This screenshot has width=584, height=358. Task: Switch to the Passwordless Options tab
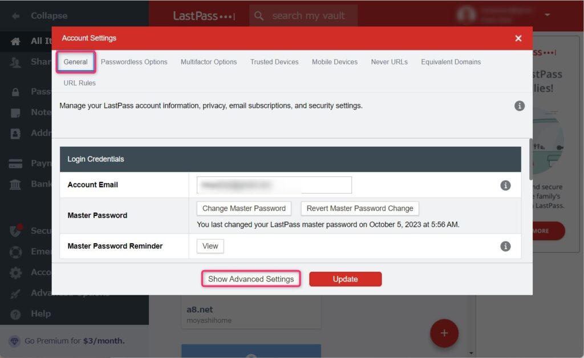[134, 62]
